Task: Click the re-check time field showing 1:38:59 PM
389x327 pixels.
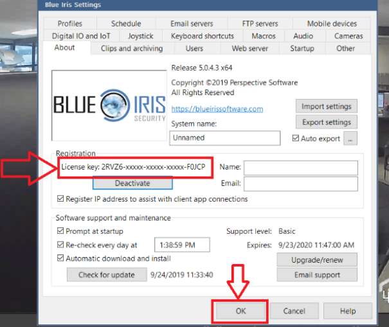Action: [x=183, y=245]
